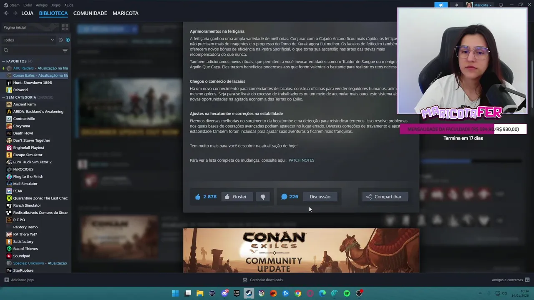Share the post with Compartilhar
This screenshot has width=534, height=300.
(384, 197)
